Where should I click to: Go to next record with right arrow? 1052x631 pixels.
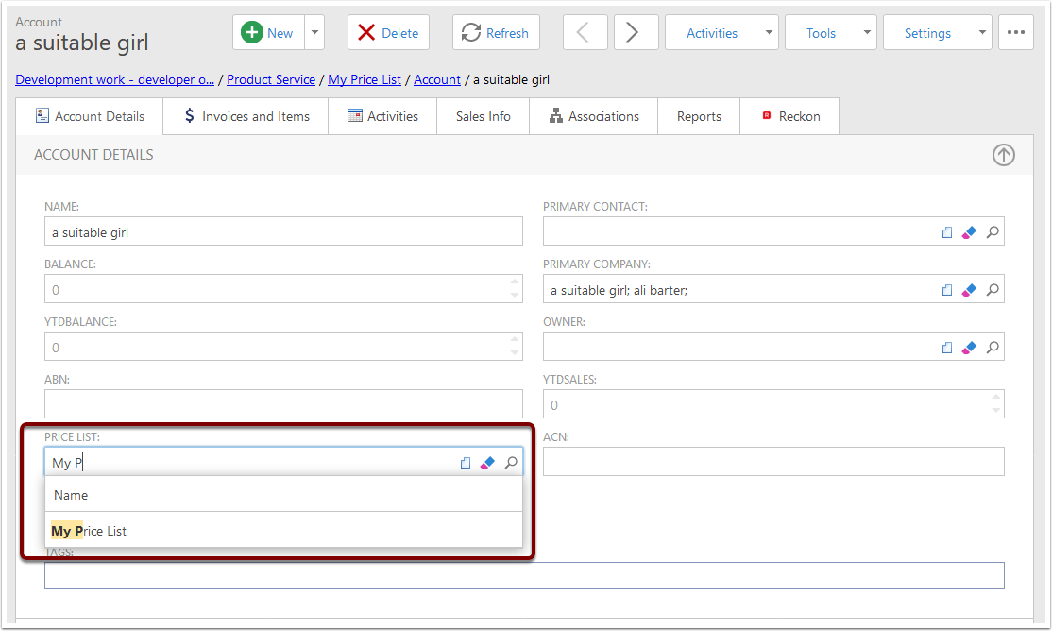[636, 33]
